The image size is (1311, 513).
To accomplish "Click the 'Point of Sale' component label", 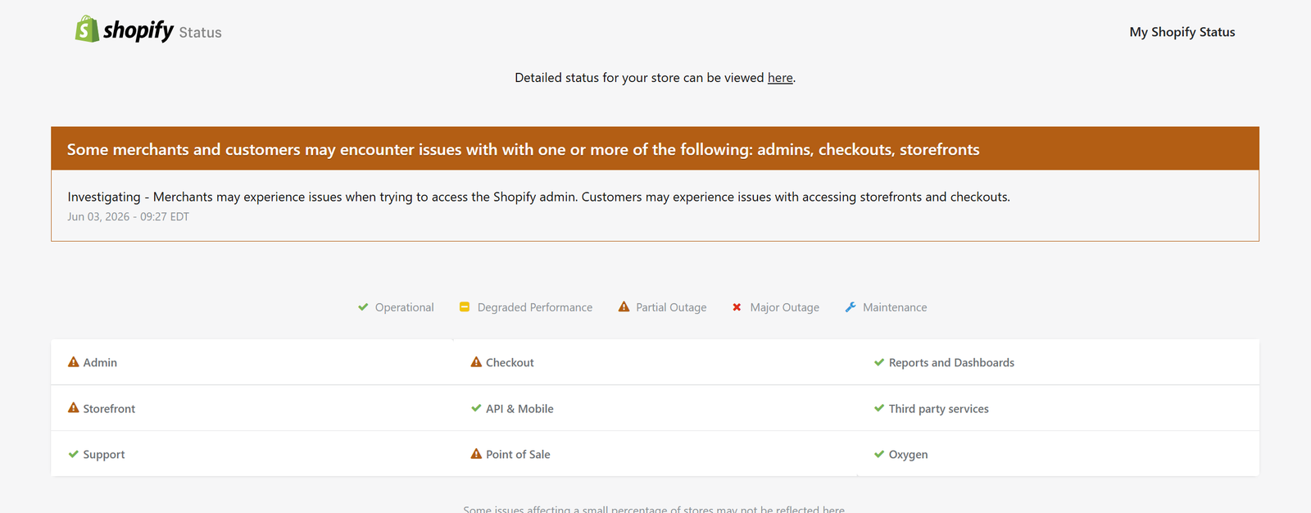I will (x=518, y=454).
